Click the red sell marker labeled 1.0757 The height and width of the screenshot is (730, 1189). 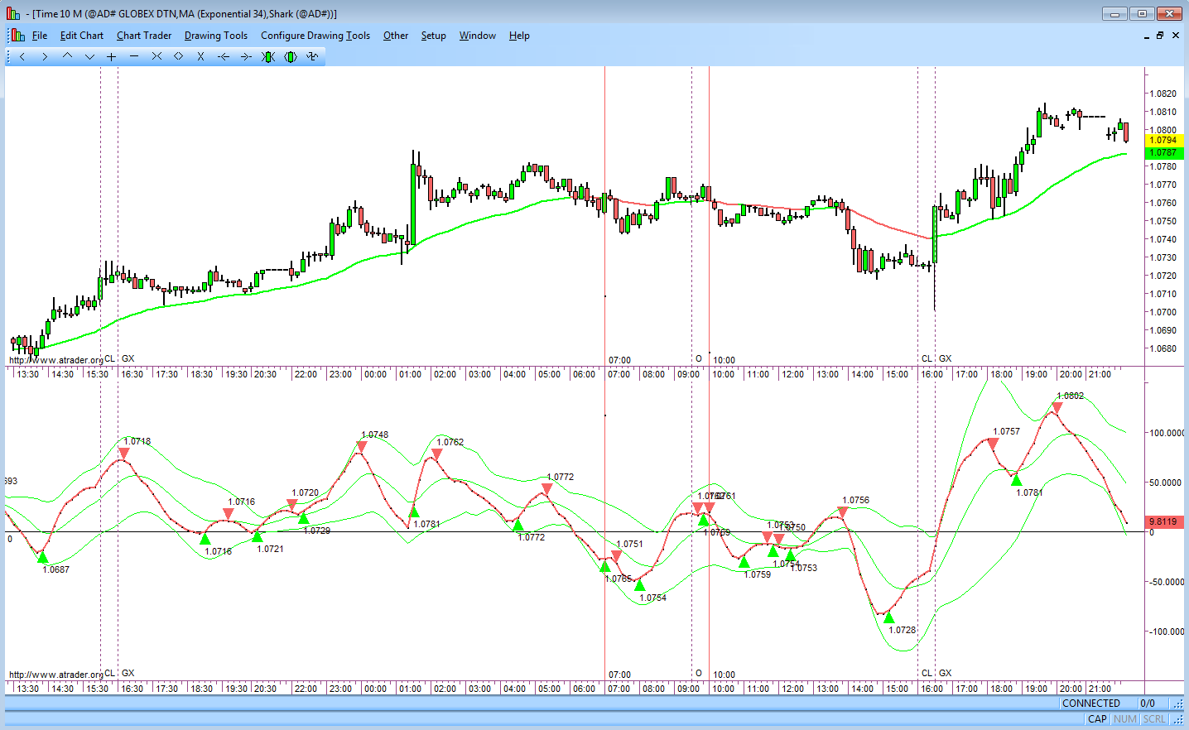(x=993, y=443)
